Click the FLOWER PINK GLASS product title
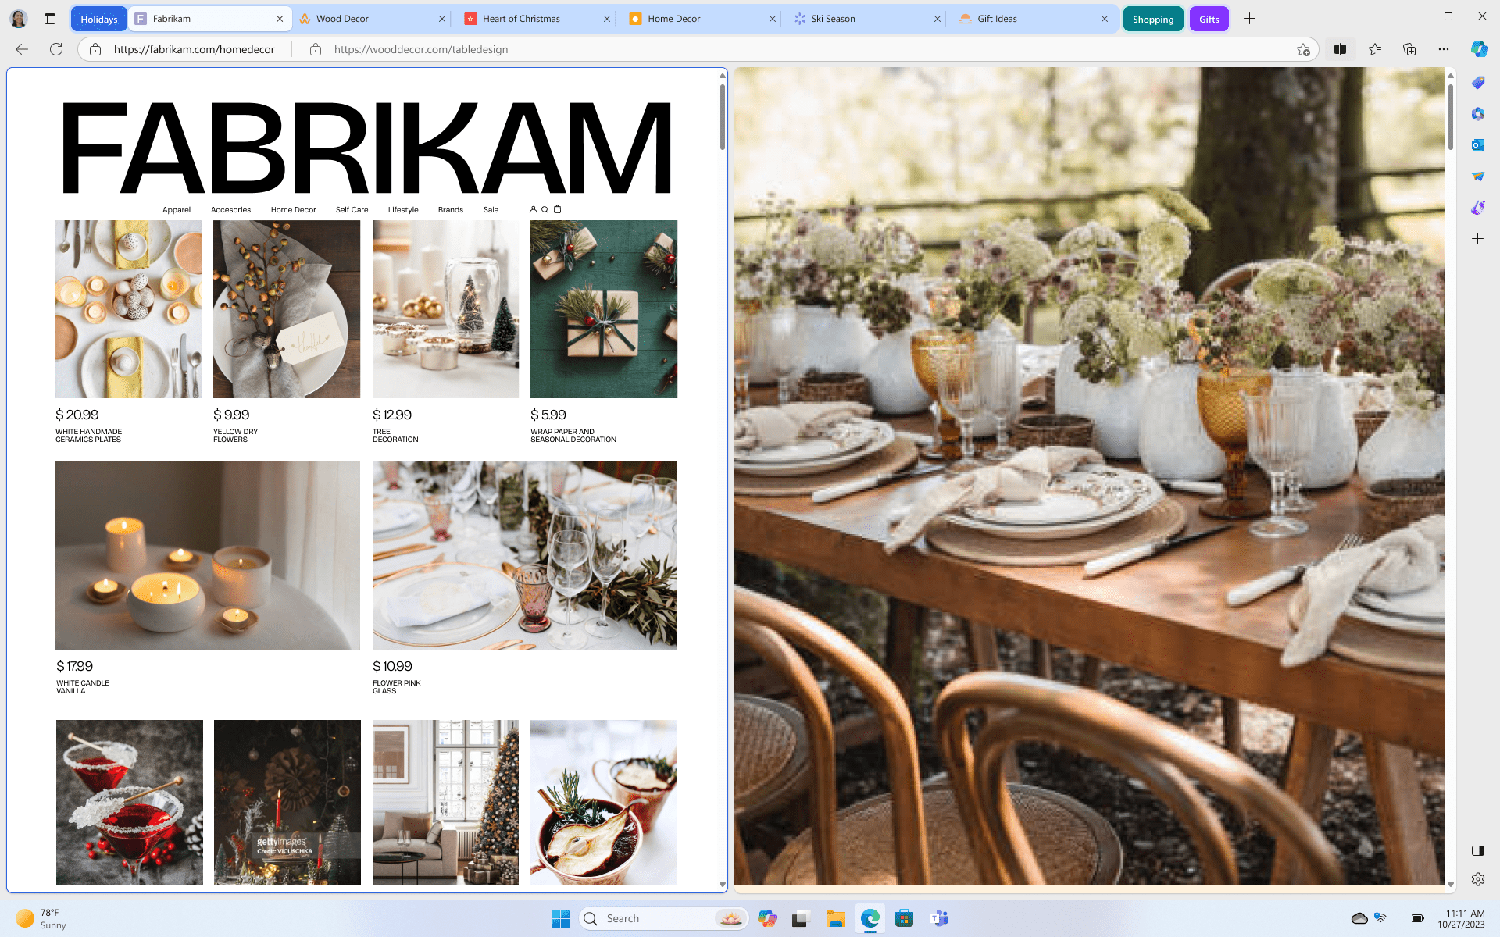1500x937 pixels. [397, 687]
